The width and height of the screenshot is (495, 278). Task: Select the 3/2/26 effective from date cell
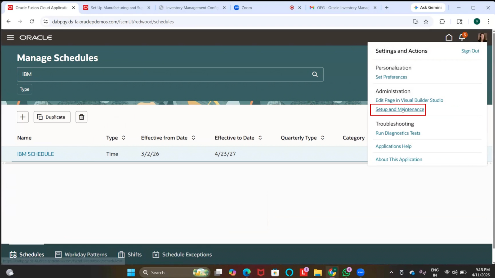click(x=150, y=154)
